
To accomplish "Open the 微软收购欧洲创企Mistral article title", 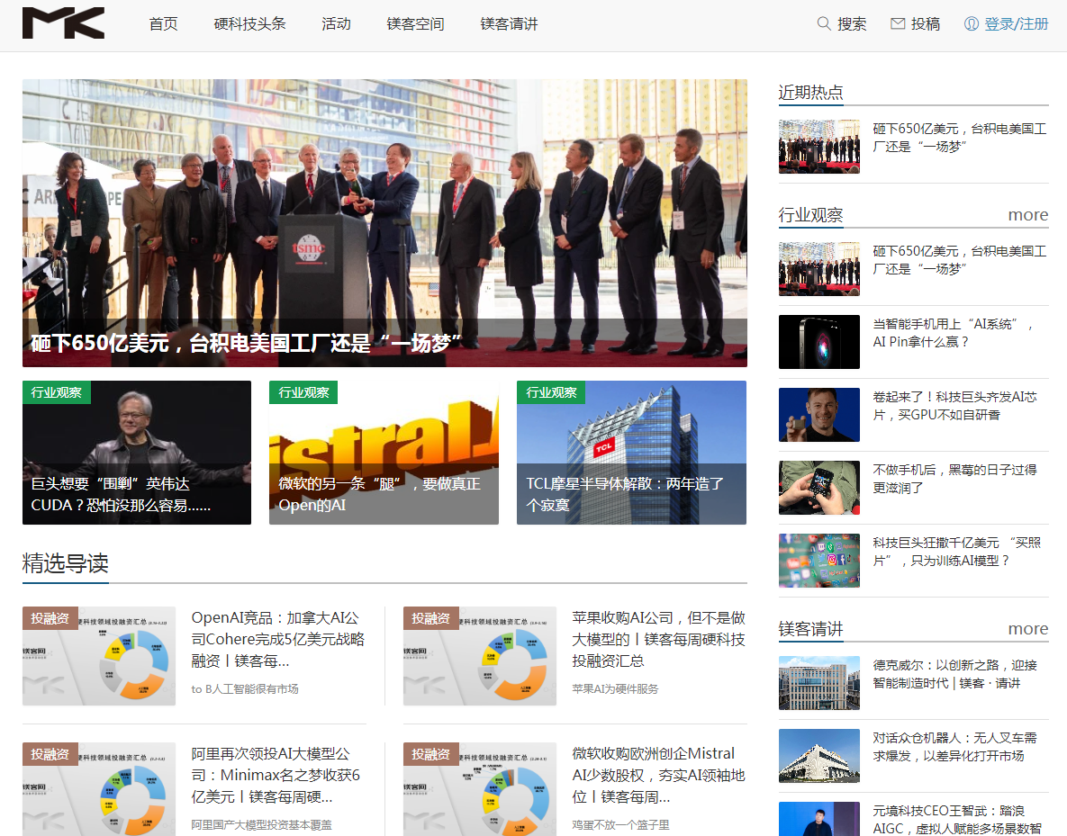I will point(659,776).
